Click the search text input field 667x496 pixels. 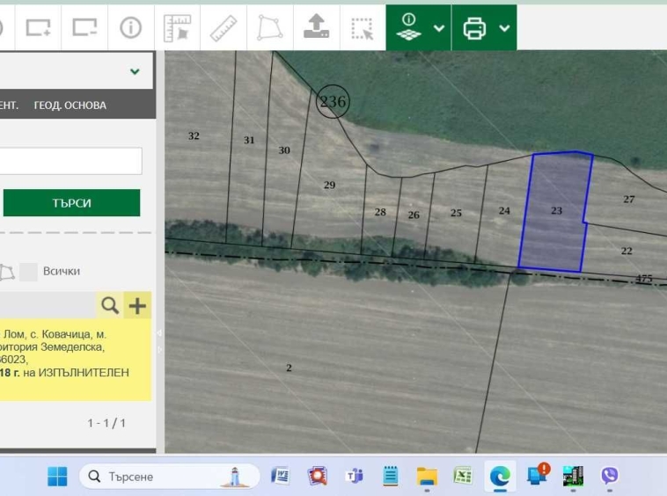[x=70, y=161]
